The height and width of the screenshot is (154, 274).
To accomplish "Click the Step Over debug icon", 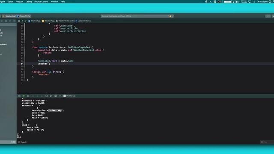I will click(x=33, y=96).
